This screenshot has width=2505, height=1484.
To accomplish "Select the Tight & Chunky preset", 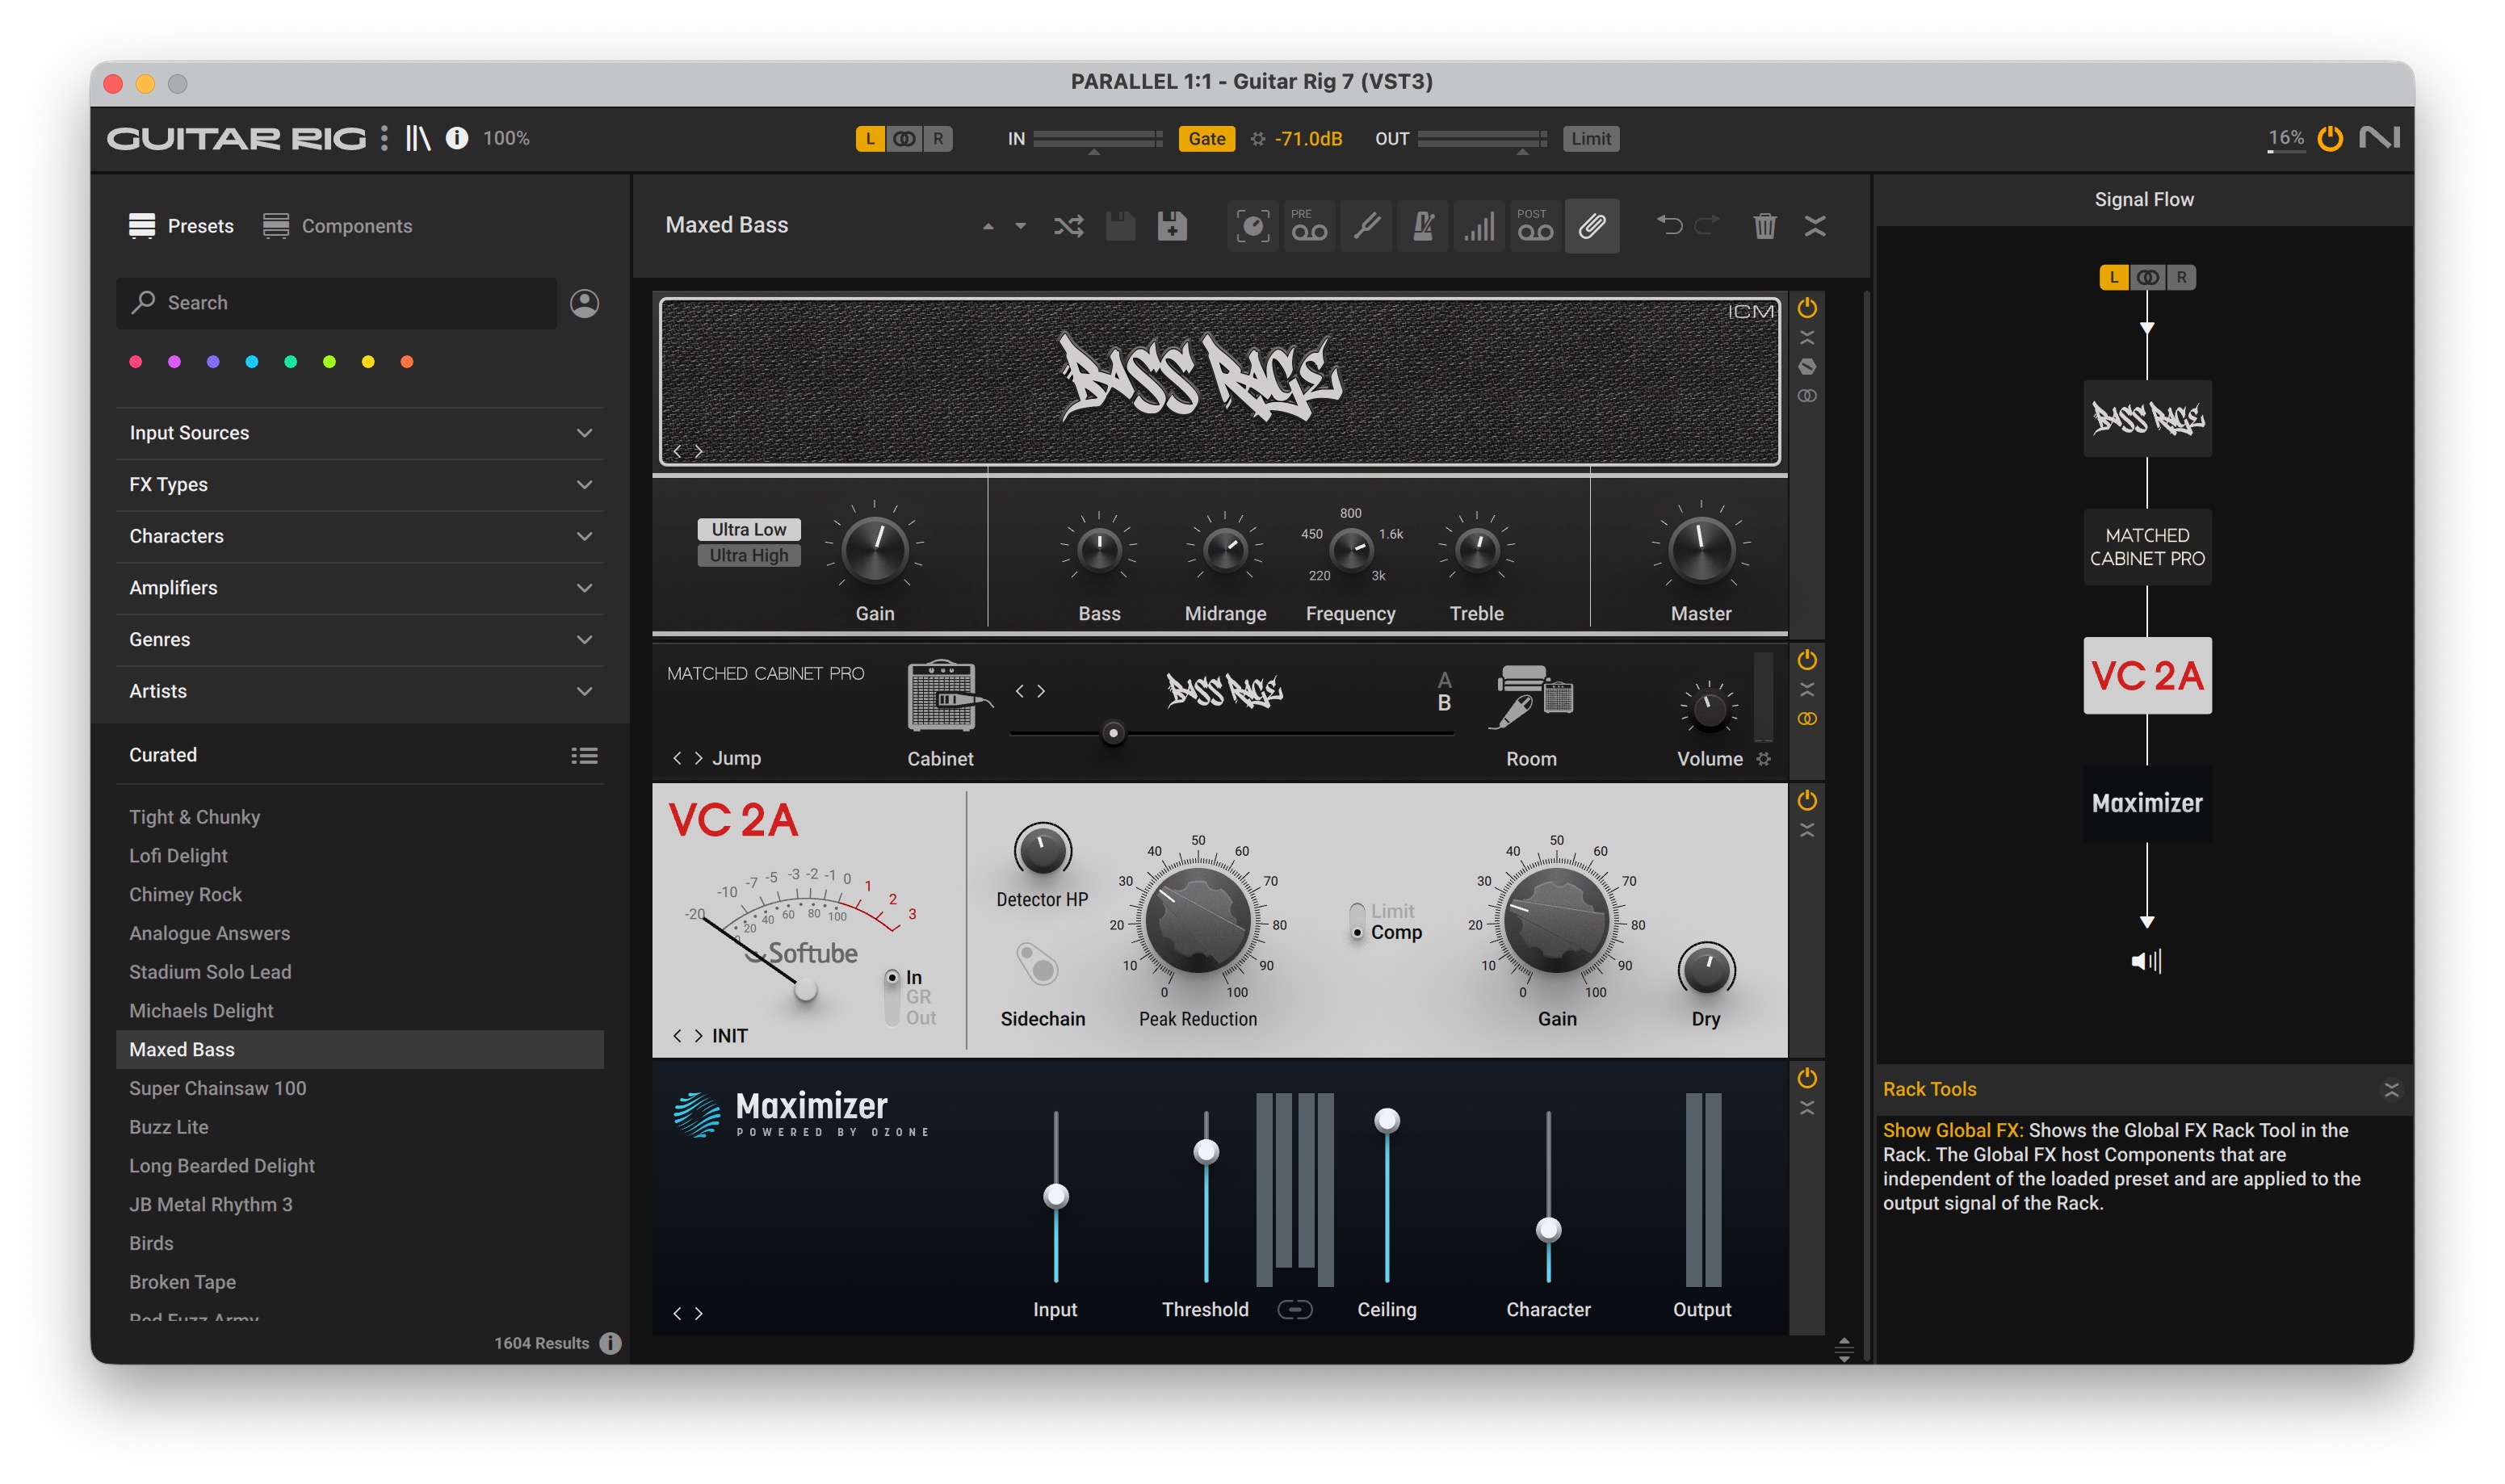I will point(360,817).
